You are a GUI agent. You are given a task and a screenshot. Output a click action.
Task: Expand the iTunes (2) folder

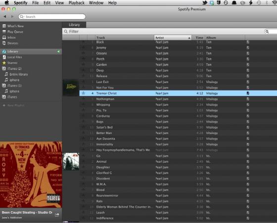(x=12, y=69)
